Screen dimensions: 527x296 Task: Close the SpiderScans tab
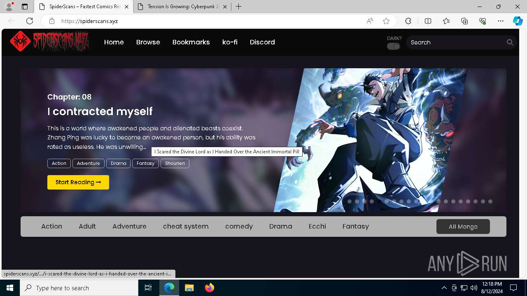click(126, 7)
